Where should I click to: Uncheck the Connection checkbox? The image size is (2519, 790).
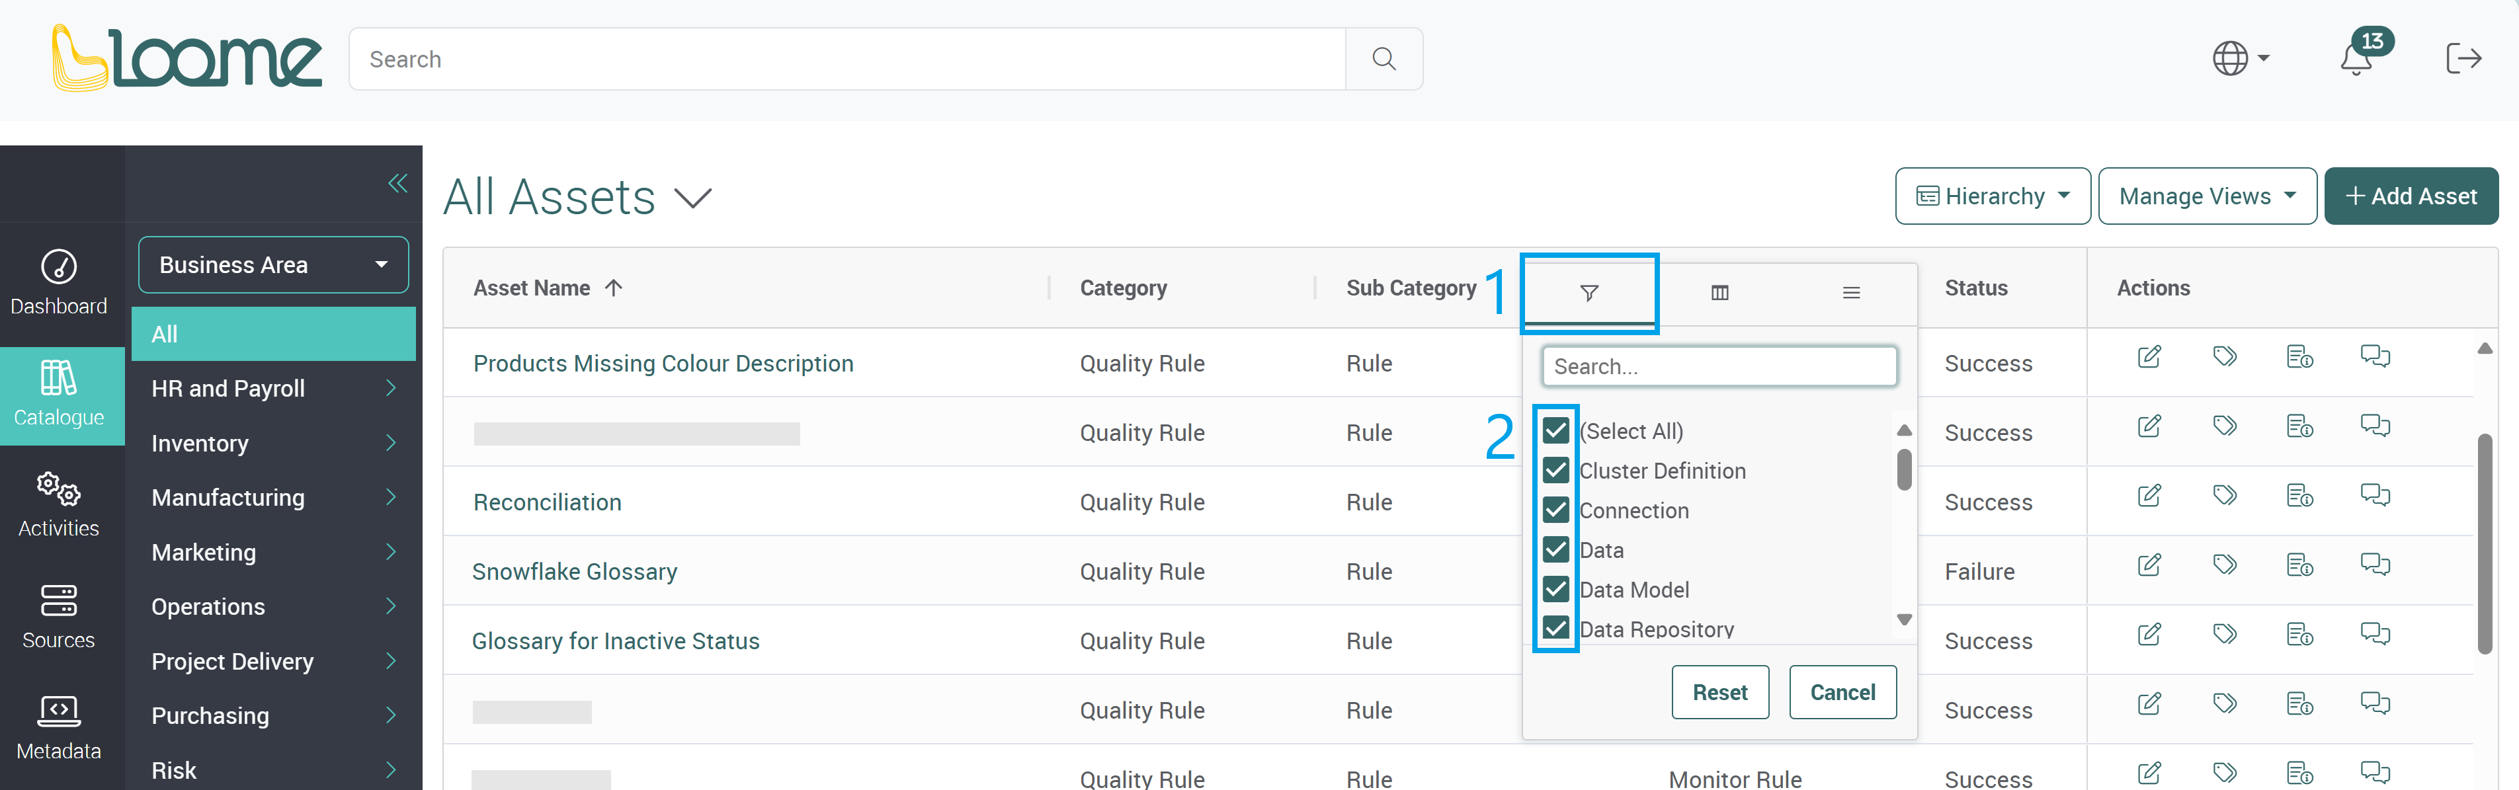pyautogui.click(x=1556, y=510)
